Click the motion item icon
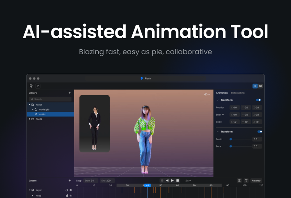Screen dimensions: 291x198 pos(36,114)
